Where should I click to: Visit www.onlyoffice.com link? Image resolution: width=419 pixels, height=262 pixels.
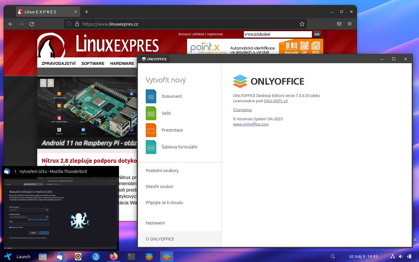[x=251, y=124]
